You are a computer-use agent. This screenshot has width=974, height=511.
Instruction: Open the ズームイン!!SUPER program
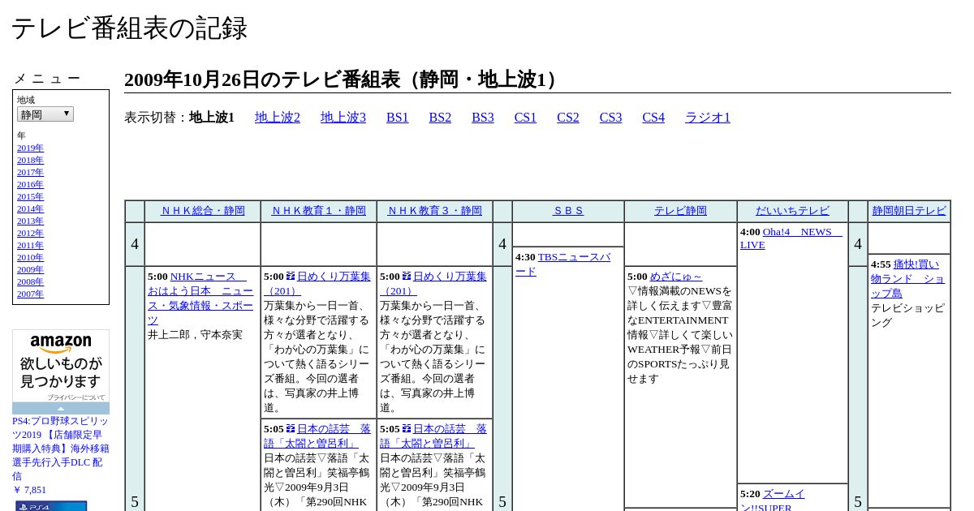pyautogui.click(x=773, y=501)
